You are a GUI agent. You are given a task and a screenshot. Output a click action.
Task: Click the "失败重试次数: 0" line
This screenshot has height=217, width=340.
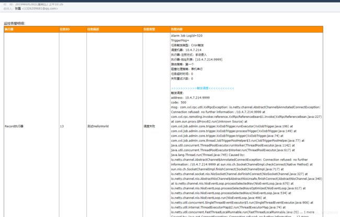182,78
